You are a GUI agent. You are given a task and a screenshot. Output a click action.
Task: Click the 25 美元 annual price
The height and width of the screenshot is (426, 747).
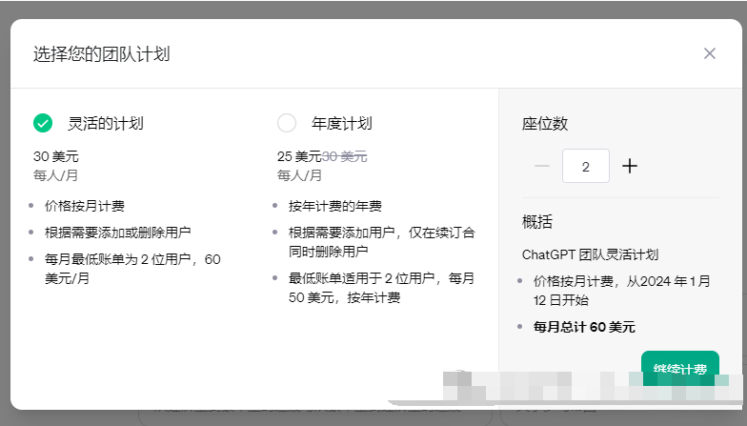point(299,156)
